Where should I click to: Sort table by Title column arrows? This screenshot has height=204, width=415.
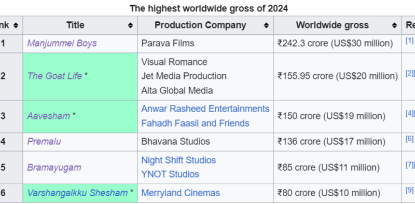coord(130,25)
